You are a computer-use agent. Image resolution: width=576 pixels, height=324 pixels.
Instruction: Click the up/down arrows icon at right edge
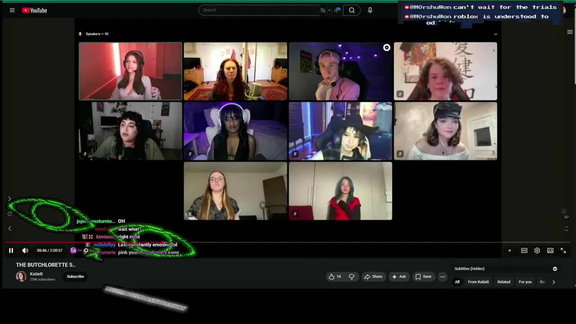pos(567,229)
